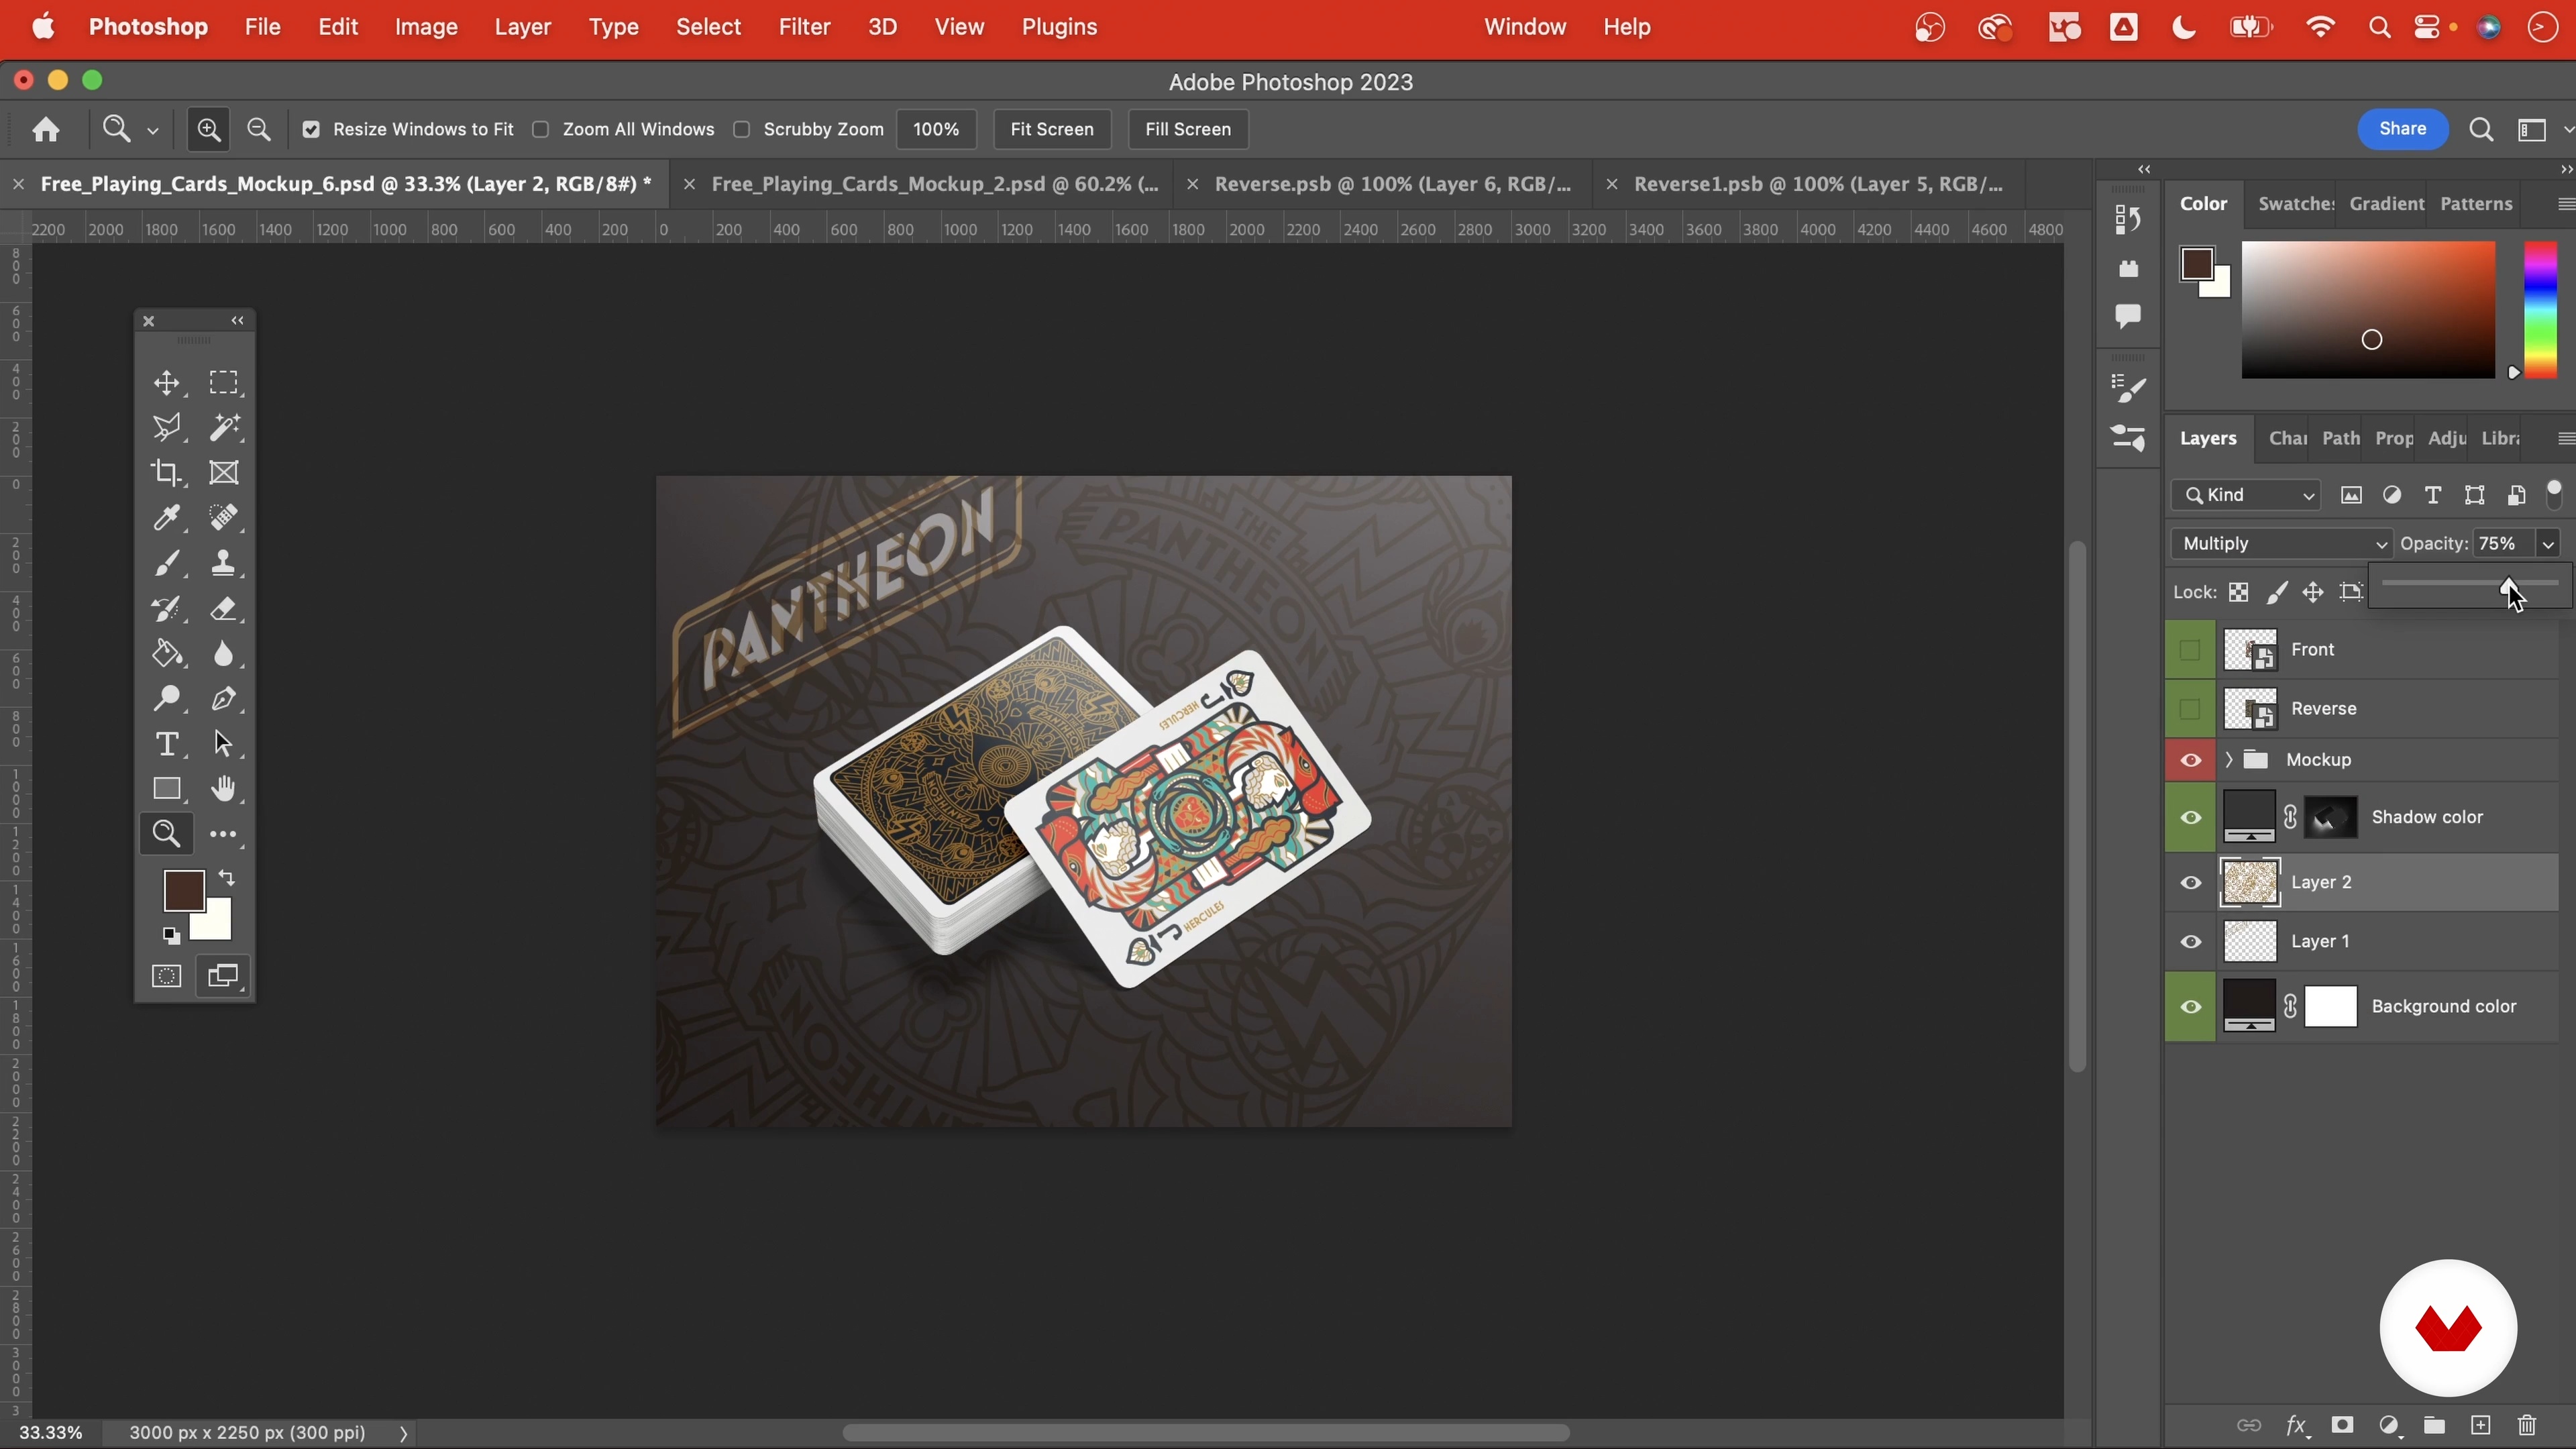The width and height of the screenshot is (2576, 1449).
Task: Select the Eraser tool
Action: 224,609
